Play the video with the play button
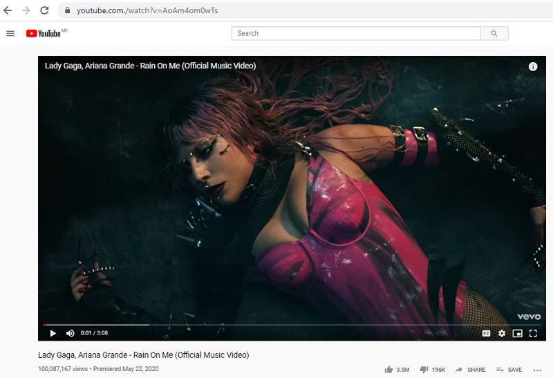553x378 pixels. (53, 333)
